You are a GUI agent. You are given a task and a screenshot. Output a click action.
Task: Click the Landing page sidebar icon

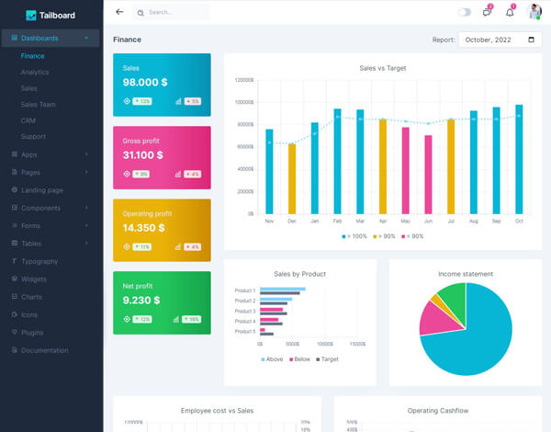tap(14, 189)
